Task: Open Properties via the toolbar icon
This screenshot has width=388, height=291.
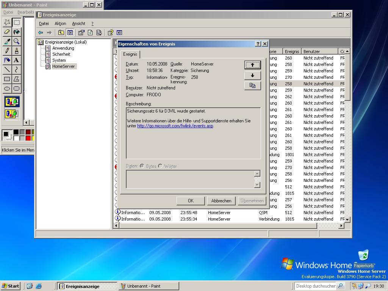Action: coord(81,33)
